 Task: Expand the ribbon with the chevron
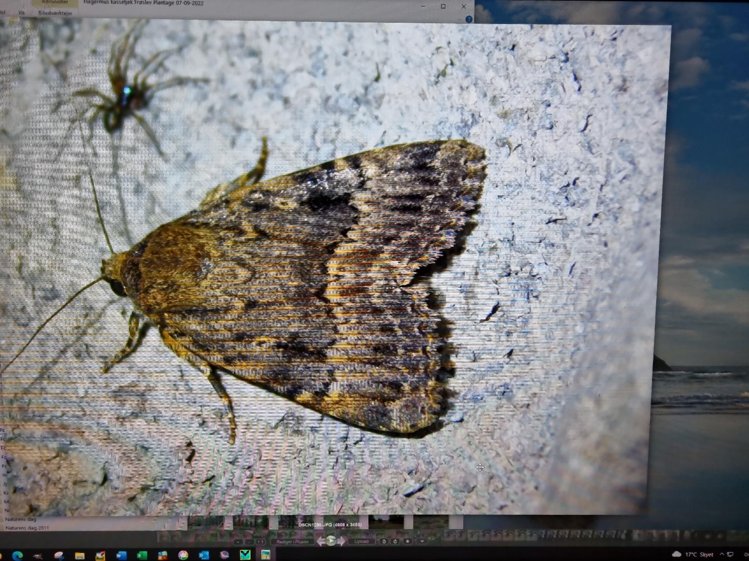[x=459, y=19]
